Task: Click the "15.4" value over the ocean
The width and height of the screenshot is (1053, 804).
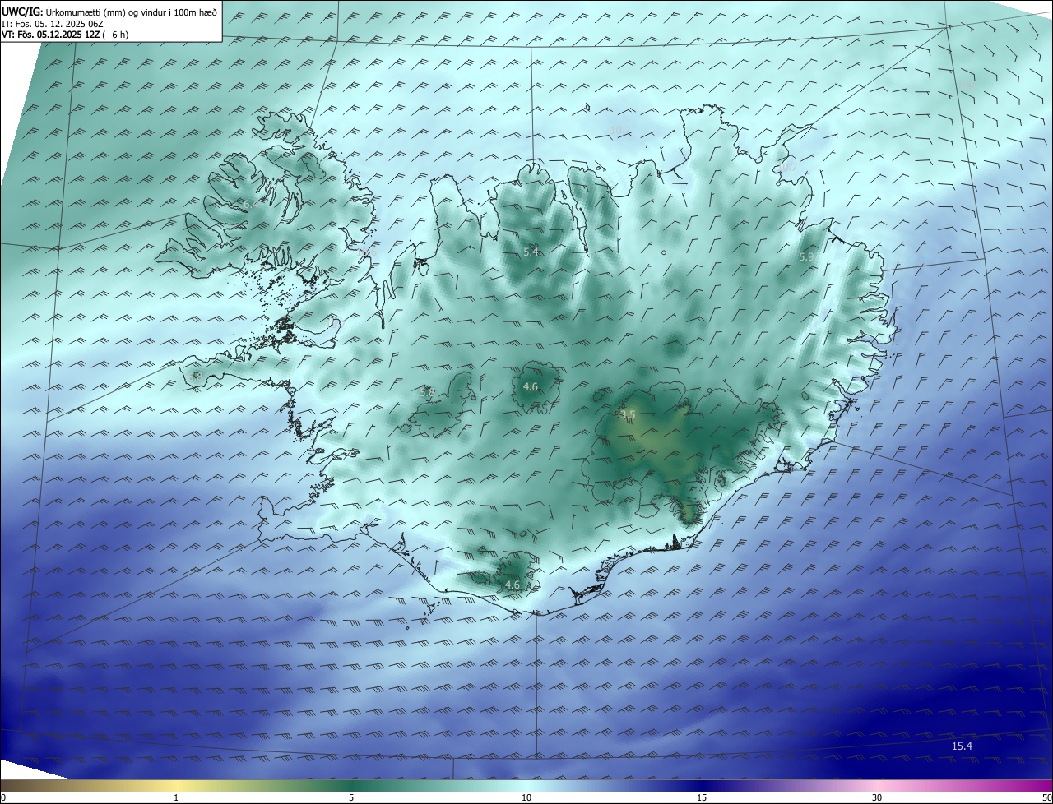Action: tap(962, 746)
